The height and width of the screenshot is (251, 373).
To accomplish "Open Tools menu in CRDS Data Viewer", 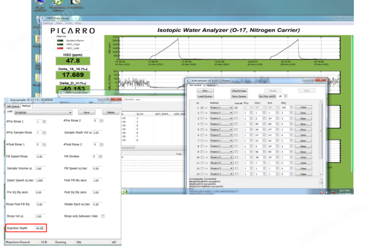I will [68, 23].
